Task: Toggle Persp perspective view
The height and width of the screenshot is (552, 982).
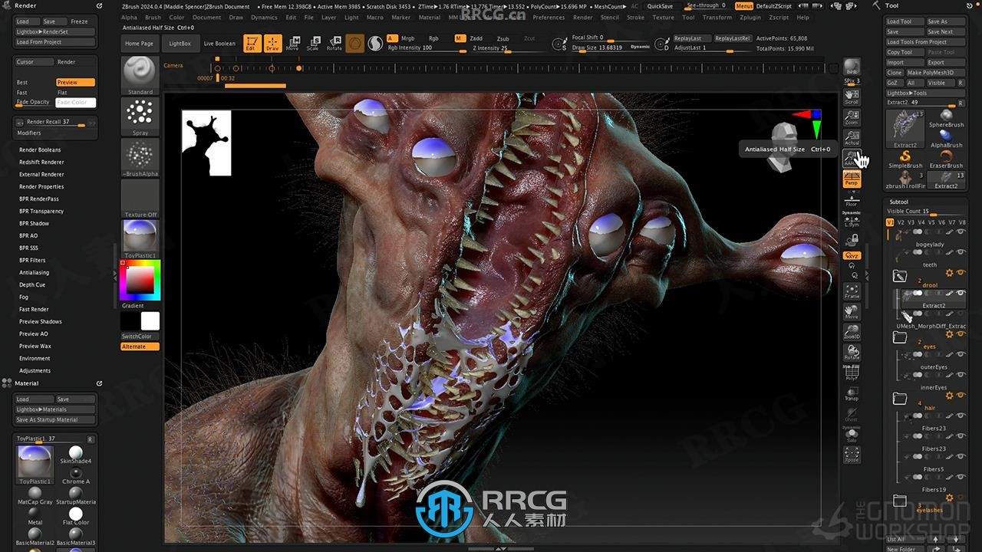Action: pos(852,179)
